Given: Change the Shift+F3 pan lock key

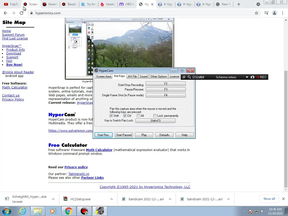Looking at the screenshot, I should pyautogui.click(x=155, y=121).
